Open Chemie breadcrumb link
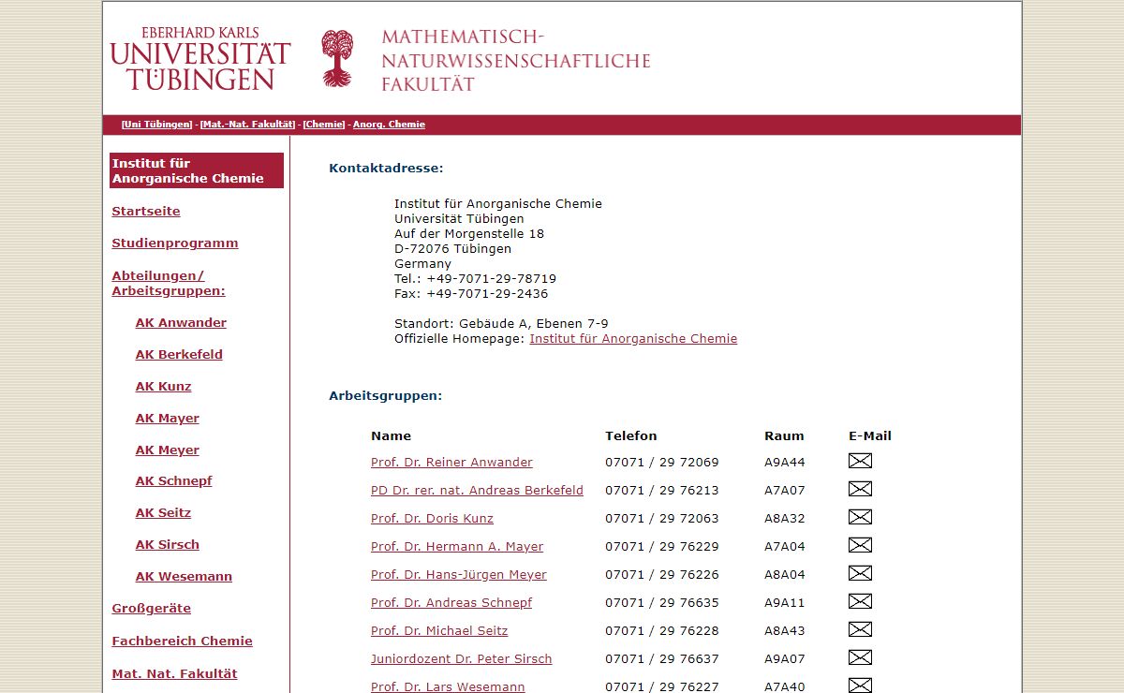This screenshot has height=693, width=1124. (324, 125)
